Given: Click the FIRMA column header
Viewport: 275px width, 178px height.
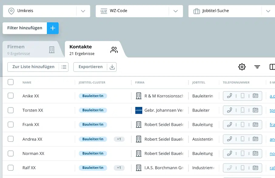Looking at the screenshot, I should pos(140,82).
